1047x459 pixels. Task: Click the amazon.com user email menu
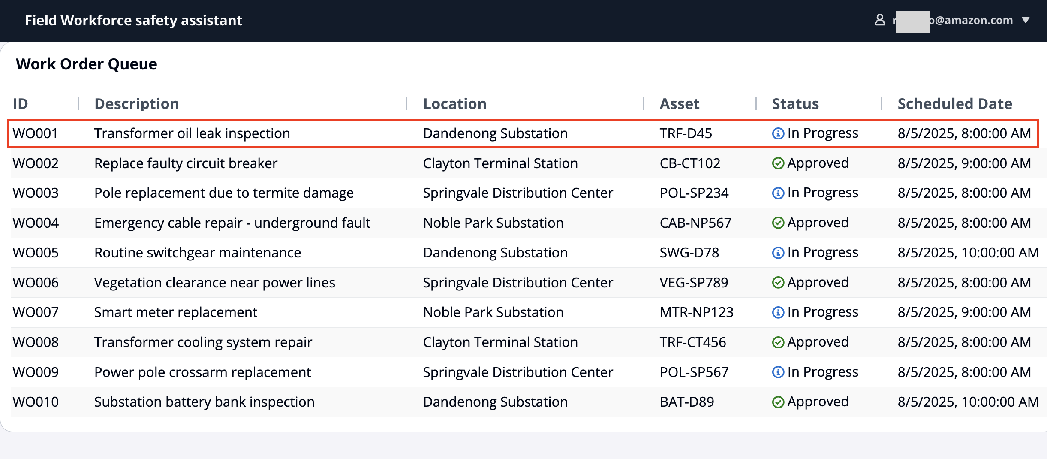point(972,20)
